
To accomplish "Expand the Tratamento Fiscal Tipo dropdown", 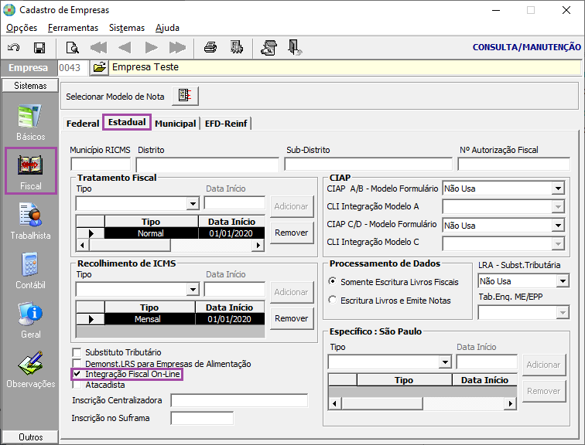I will pyautogui.click(x=193, y=203).
